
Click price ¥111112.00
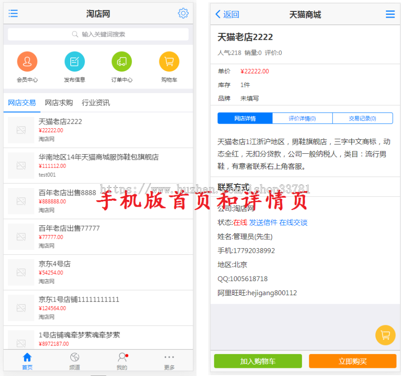click(x=53, y=166)
